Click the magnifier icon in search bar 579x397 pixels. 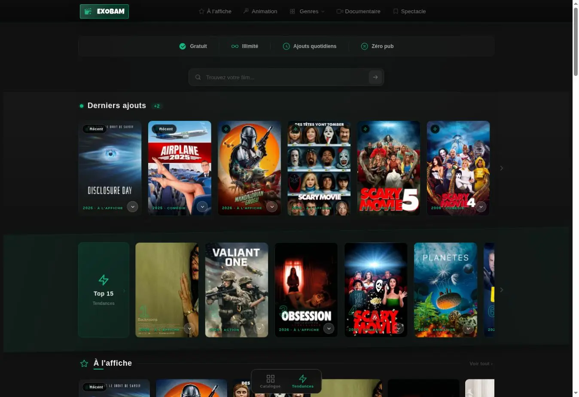198,77
